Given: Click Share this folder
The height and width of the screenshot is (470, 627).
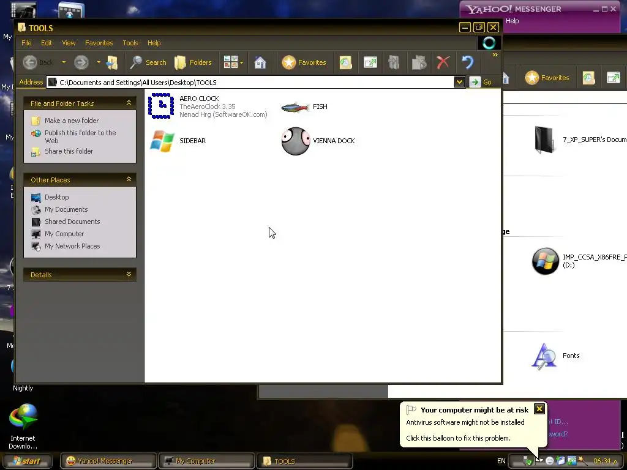Looking at the screenshot, I should [x=69, y=151].
